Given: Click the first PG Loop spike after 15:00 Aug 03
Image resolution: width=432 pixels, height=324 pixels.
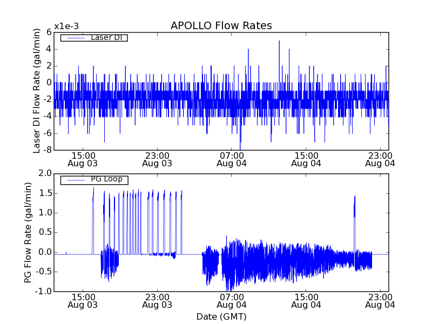Looking at the screenshot, I should pos(93,220).
